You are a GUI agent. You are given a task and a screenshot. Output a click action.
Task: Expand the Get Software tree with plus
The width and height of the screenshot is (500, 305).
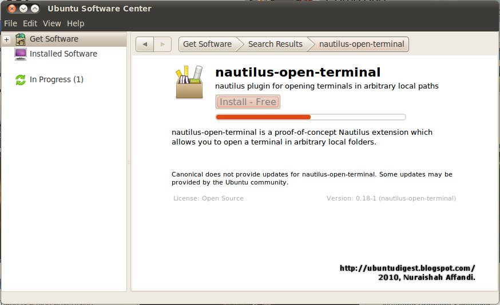[x=6, y=39]
